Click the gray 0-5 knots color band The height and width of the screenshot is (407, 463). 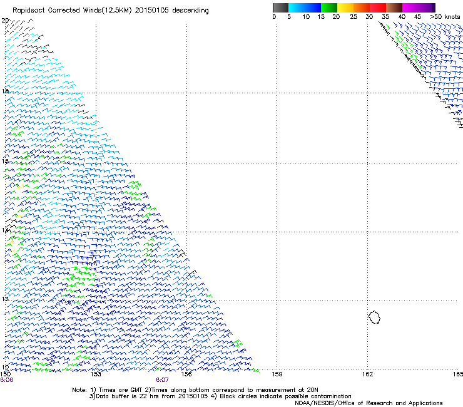click(x=280, y=8)
